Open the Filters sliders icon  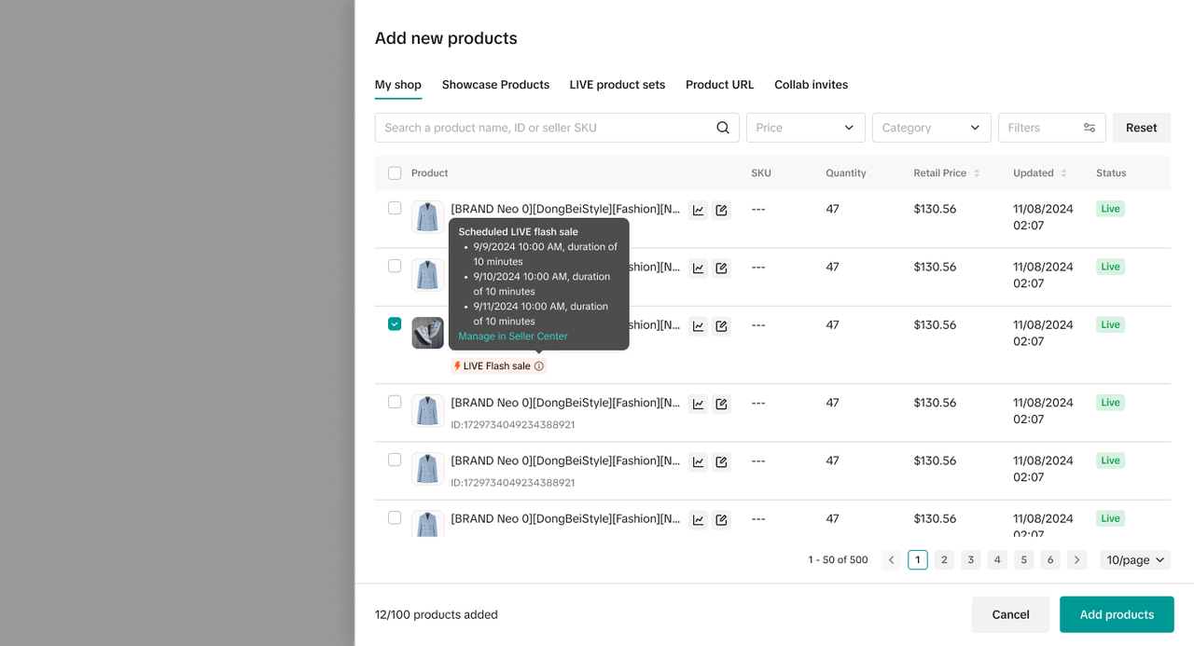(x=1089, y=128)
